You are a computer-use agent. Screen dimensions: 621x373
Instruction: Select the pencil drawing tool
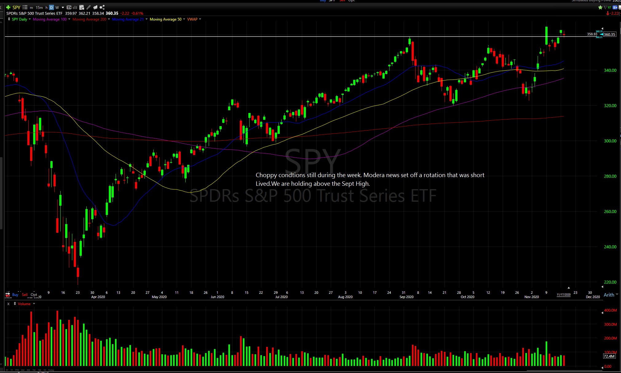click(89, 7)
